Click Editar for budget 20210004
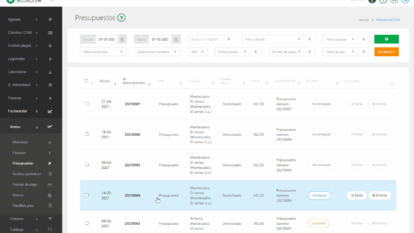The width and height of the screenshot is (414, 233). 356,195
